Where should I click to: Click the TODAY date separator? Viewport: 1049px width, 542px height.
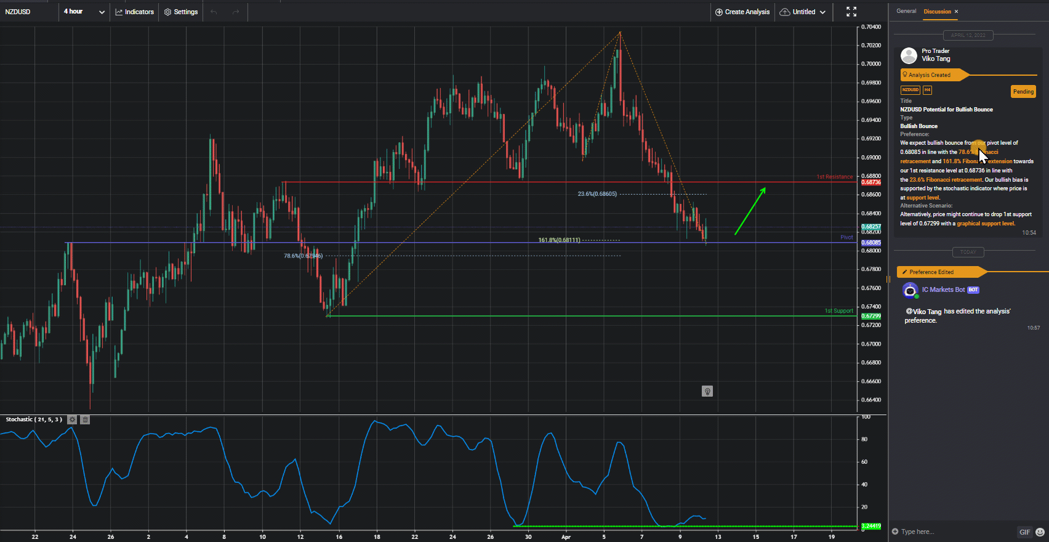point(968,252)
